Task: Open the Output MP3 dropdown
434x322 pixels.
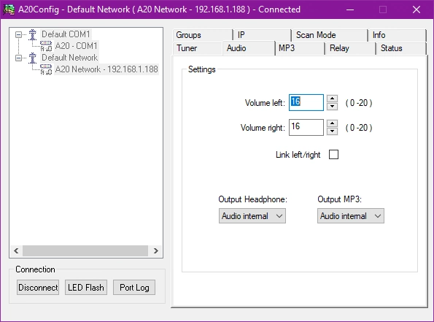Action: point(351,216)
